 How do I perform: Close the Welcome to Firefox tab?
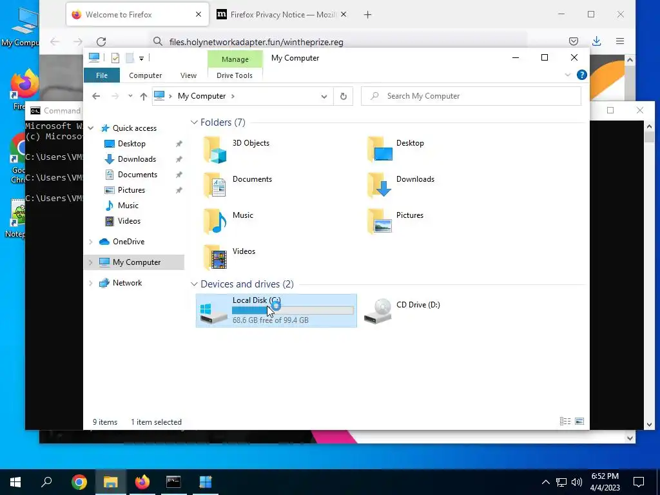tap(199, 14)
